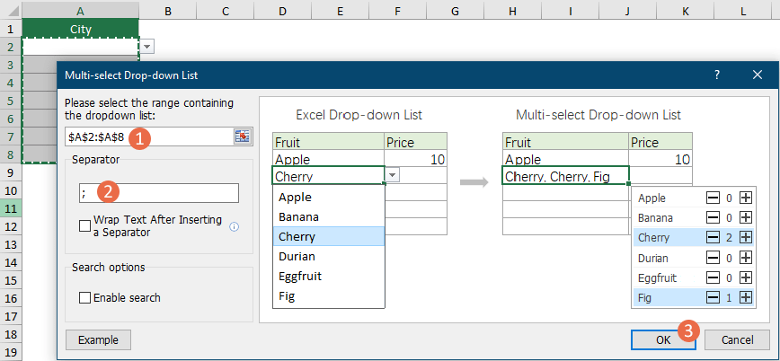Select column header L

(742, 10)
